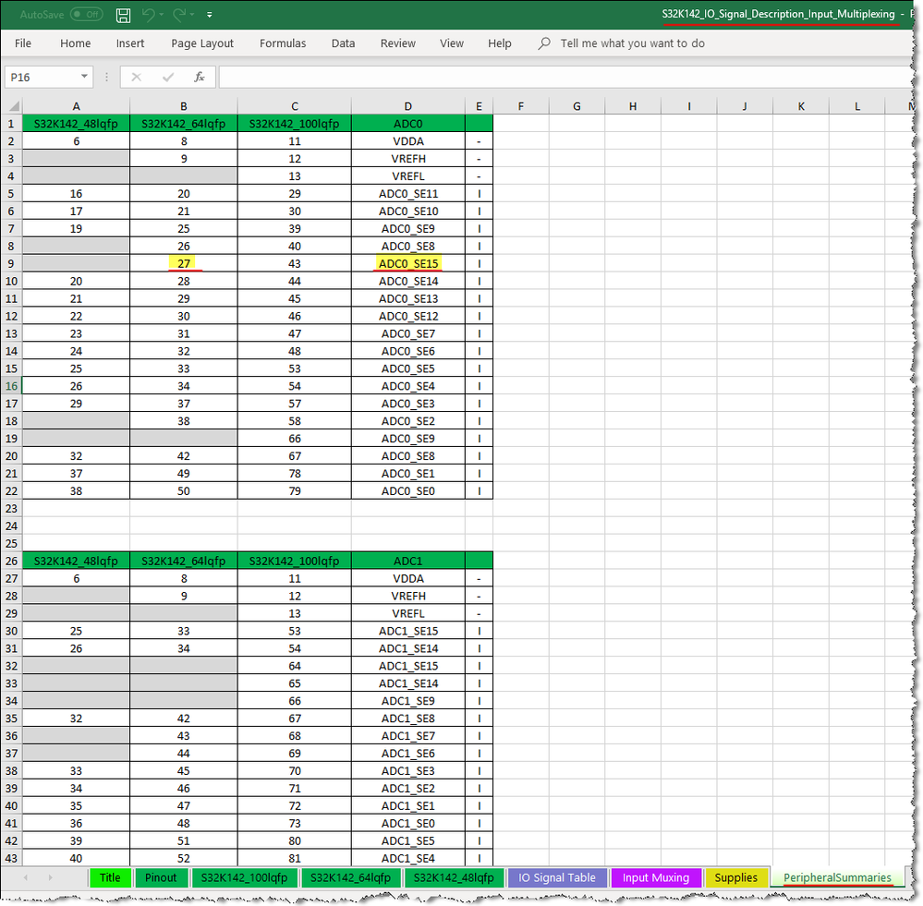Open the Insert ribbon tab
Screen dimensions: 923x906
pyautogui.click(x=130, y=43)
